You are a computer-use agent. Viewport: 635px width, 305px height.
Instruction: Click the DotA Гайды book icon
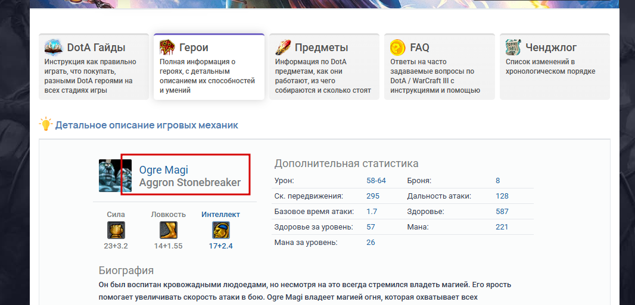[x=54, y=47]
